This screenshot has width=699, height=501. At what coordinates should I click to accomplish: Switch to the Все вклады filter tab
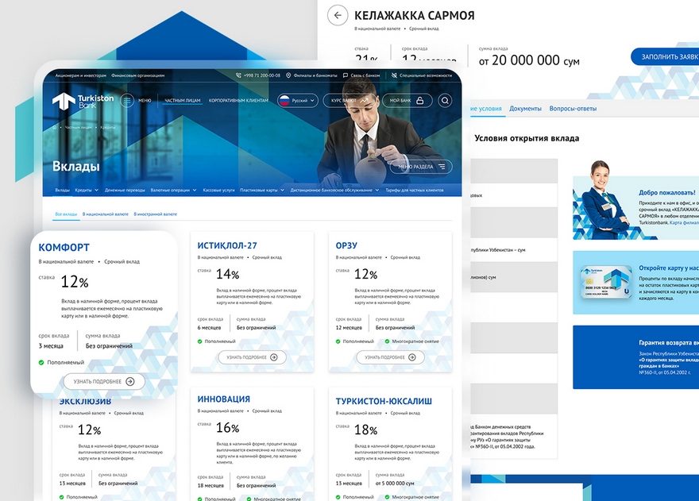[66, 214]
